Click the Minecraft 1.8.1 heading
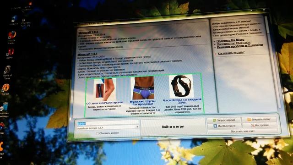Viewport: 293px width, 165px height. pos(87,55)
